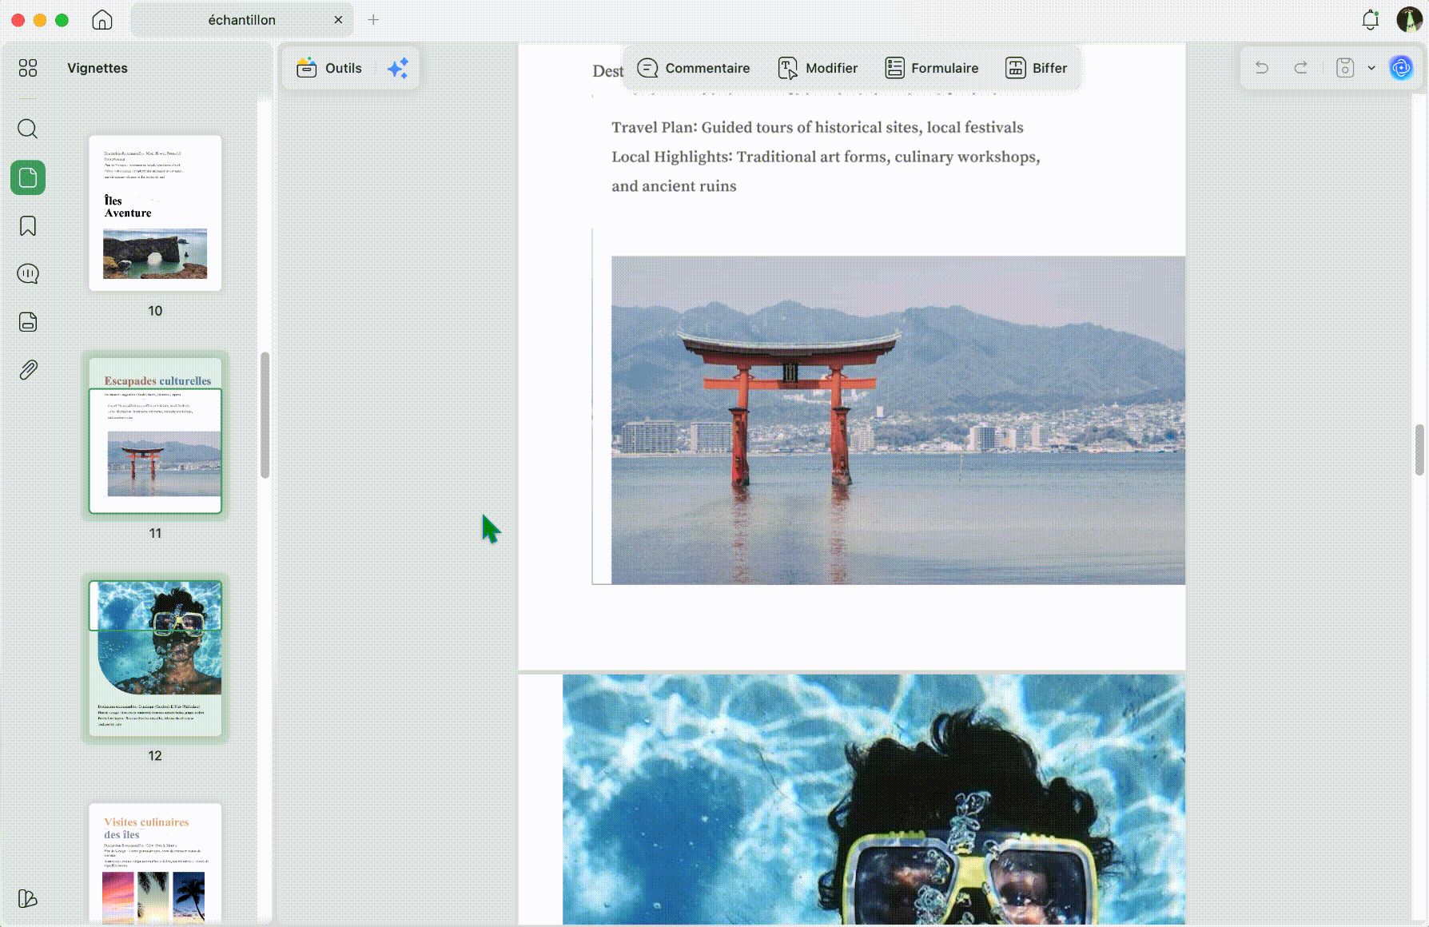The width and height of the screenshot is (1429, 927).
Task: Click the thumbnails panel scrollbar
Action: click(x=265, y=415)
